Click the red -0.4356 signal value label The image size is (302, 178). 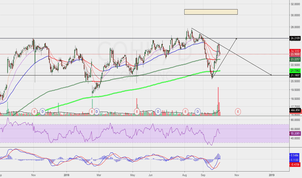click(x=295, y=164)
